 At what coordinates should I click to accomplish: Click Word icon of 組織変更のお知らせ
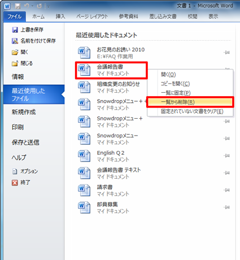(x=84, y=87)
